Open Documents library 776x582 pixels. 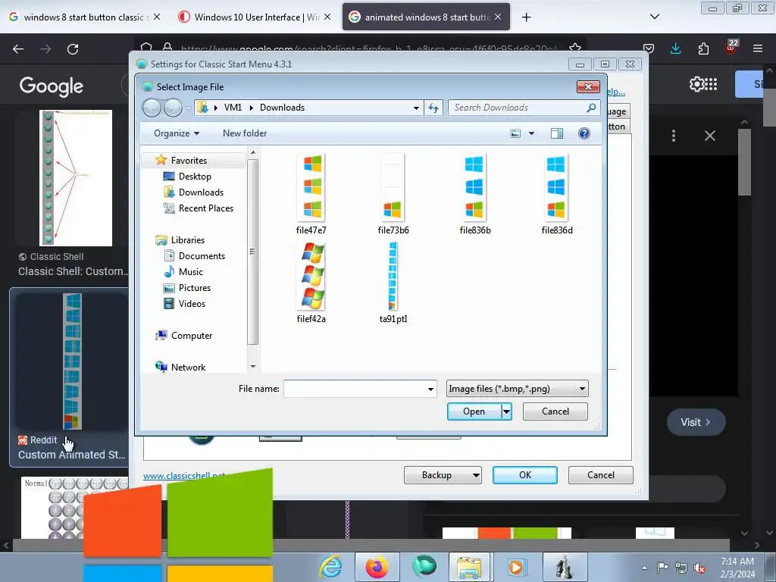click(202, 256)
